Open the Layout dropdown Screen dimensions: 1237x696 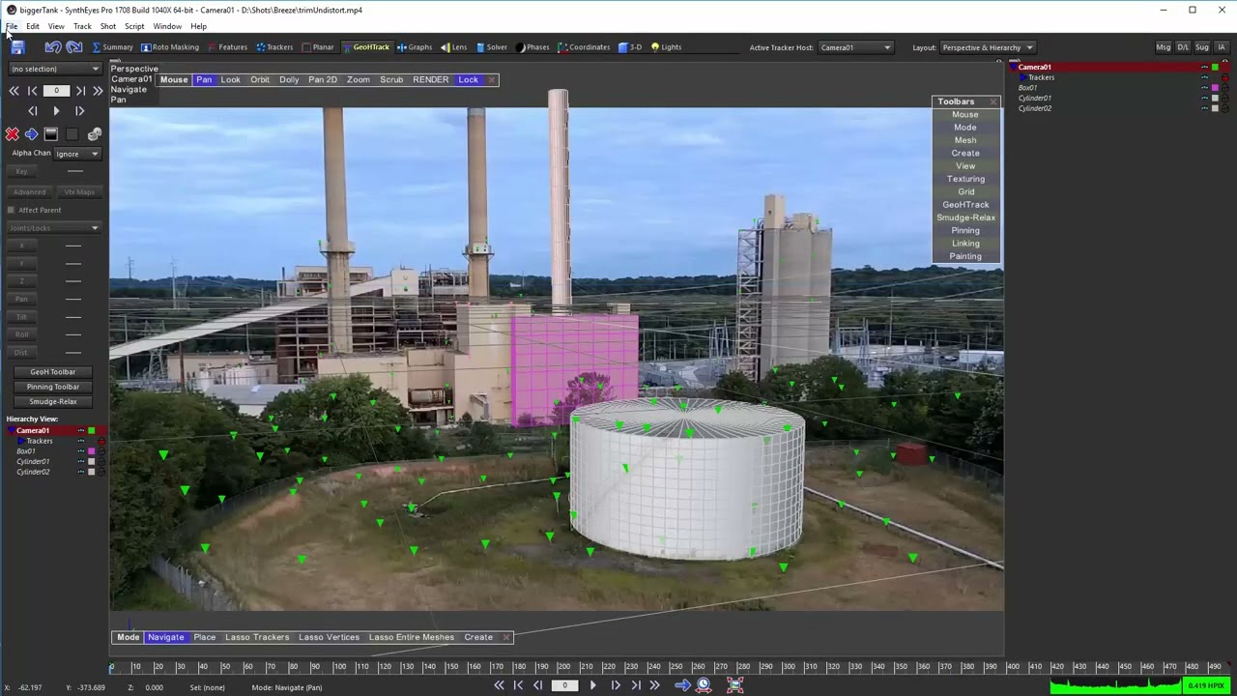click(x=987, y=47)
